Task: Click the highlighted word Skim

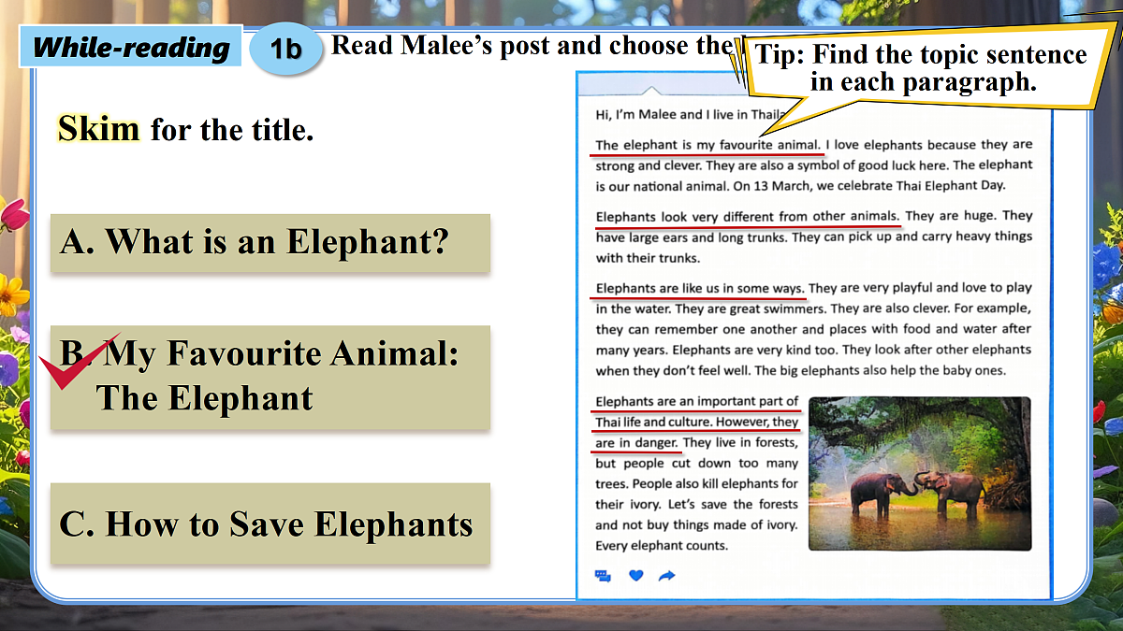Action: point(98,129)
